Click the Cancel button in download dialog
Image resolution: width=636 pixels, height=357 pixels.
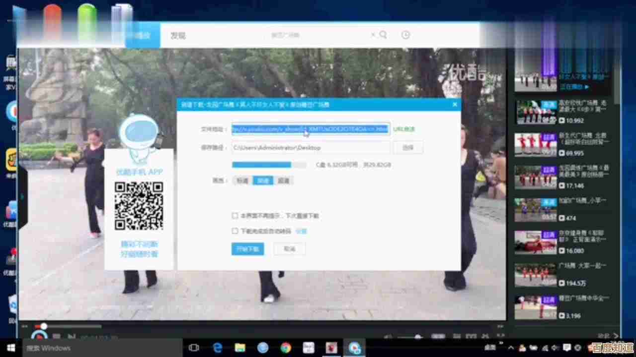[x=289, y=249]
